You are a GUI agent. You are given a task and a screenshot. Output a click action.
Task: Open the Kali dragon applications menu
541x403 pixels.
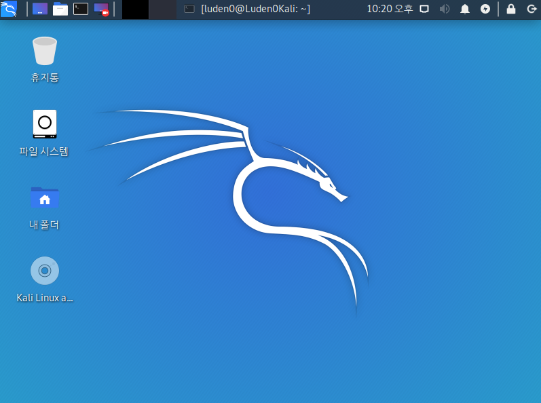coord(9,9)
